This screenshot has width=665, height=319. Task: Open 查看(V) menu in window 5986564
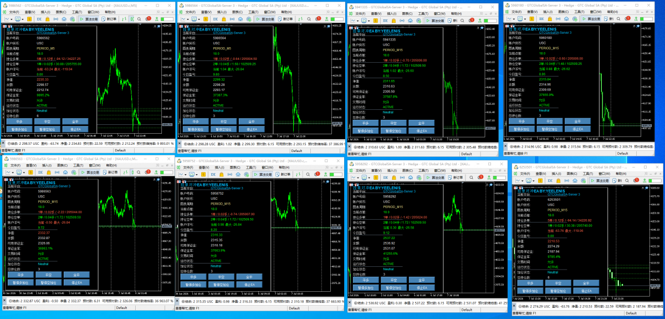(x=206, y=12)
